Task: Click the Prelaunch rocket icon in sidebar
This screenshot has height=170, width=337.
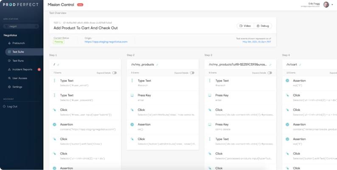Action: click(8, 43)
